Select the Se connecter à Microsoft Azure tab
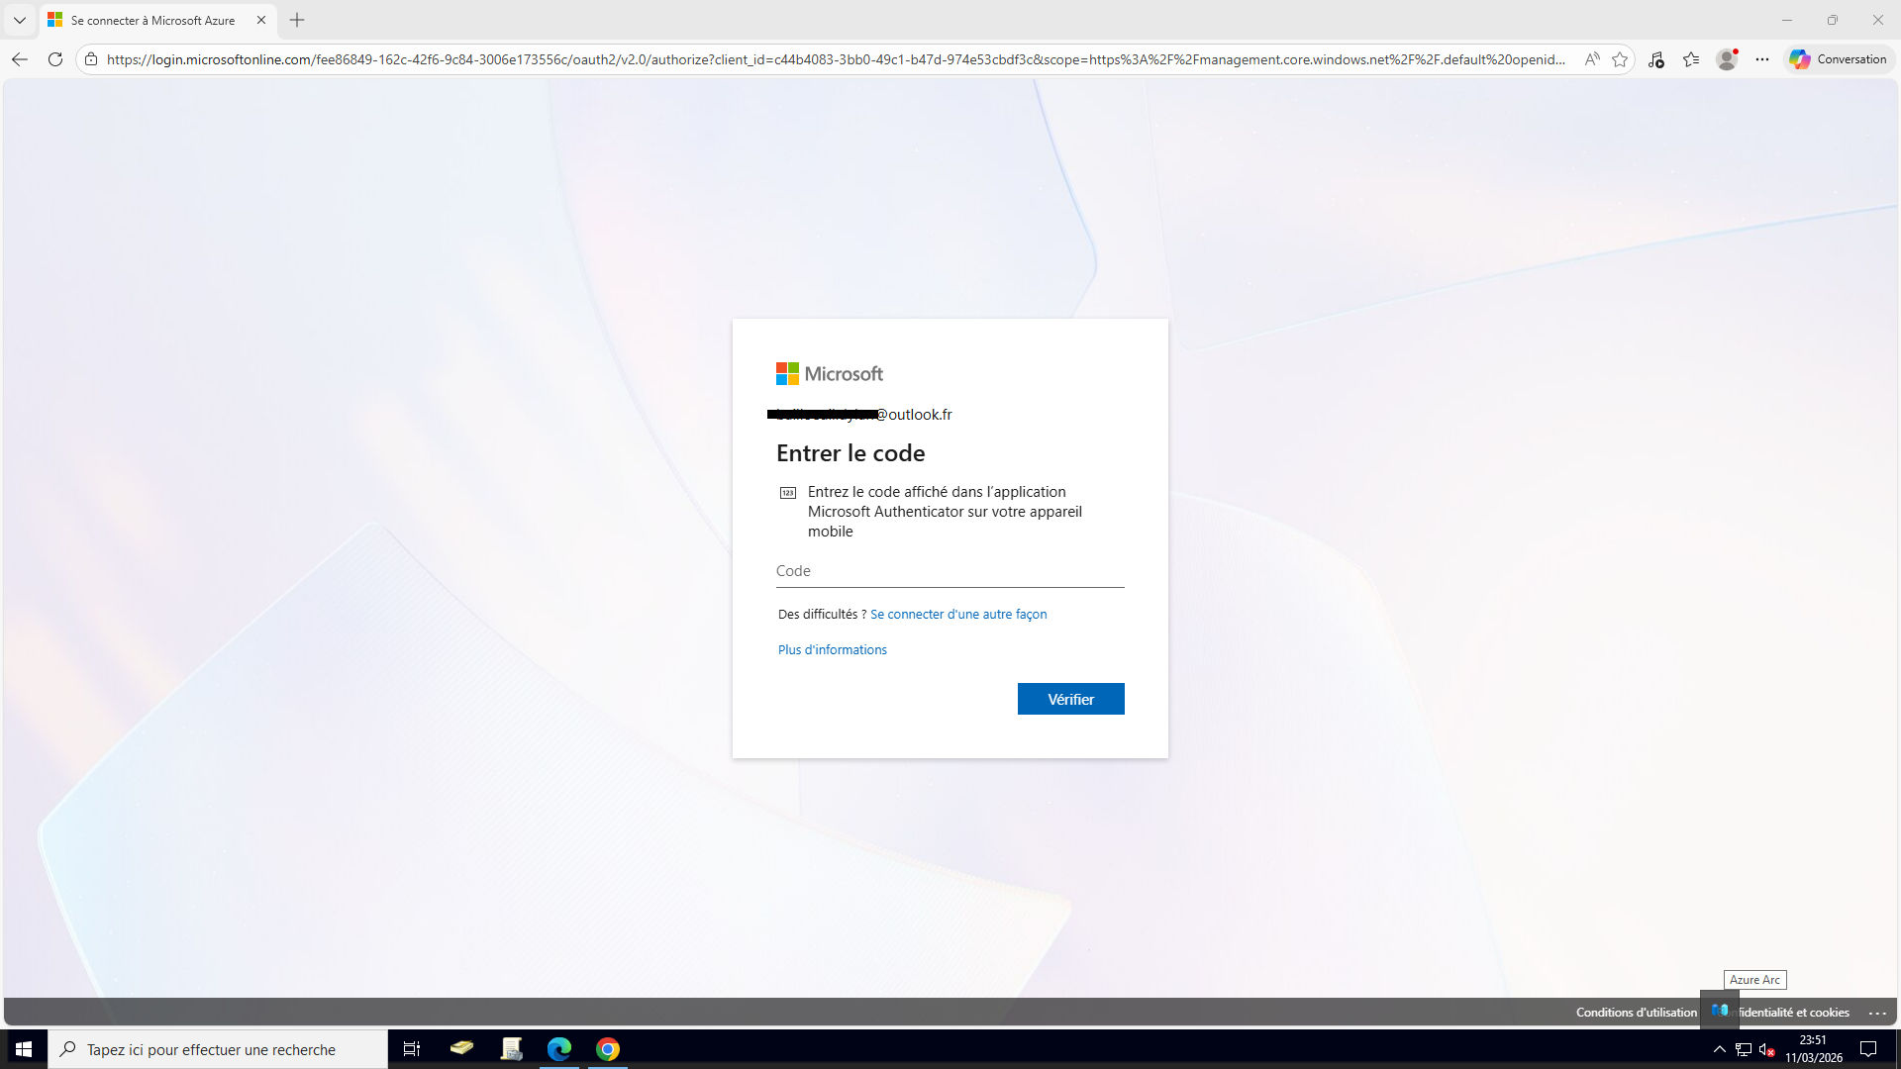The width and height of the screenshot is (1901, 1069). 153,20
